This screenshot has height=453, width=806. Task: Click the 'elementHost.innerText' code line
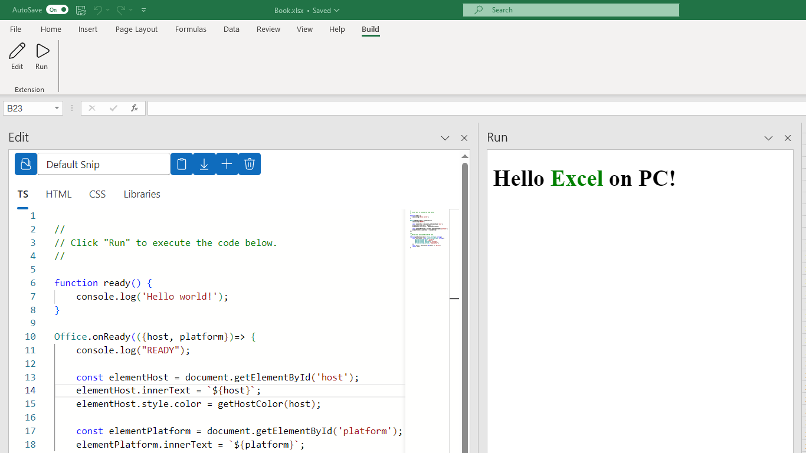169,390
